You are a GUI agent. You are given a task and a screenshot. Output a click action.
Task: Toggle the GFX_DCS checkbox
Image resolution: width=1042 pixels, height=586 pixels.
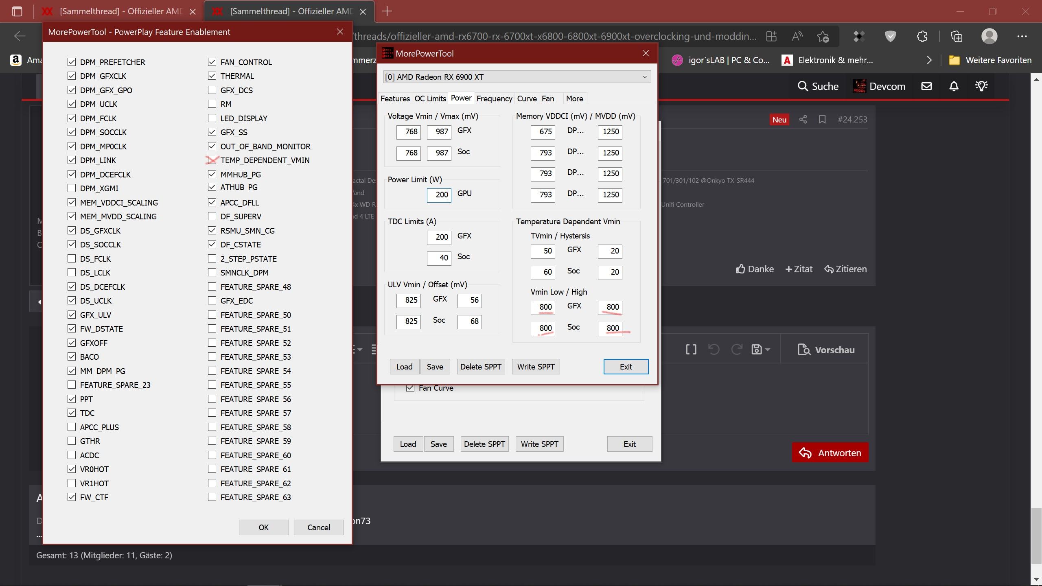pos(212,90)
